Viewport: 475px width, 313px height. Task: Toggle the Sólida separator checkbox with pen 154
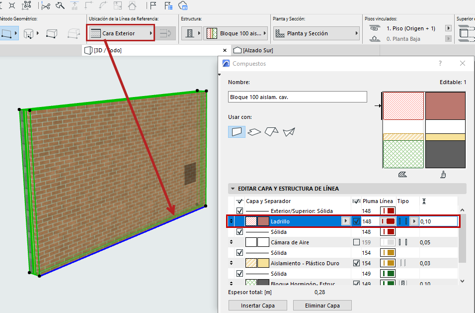[239, 252]
